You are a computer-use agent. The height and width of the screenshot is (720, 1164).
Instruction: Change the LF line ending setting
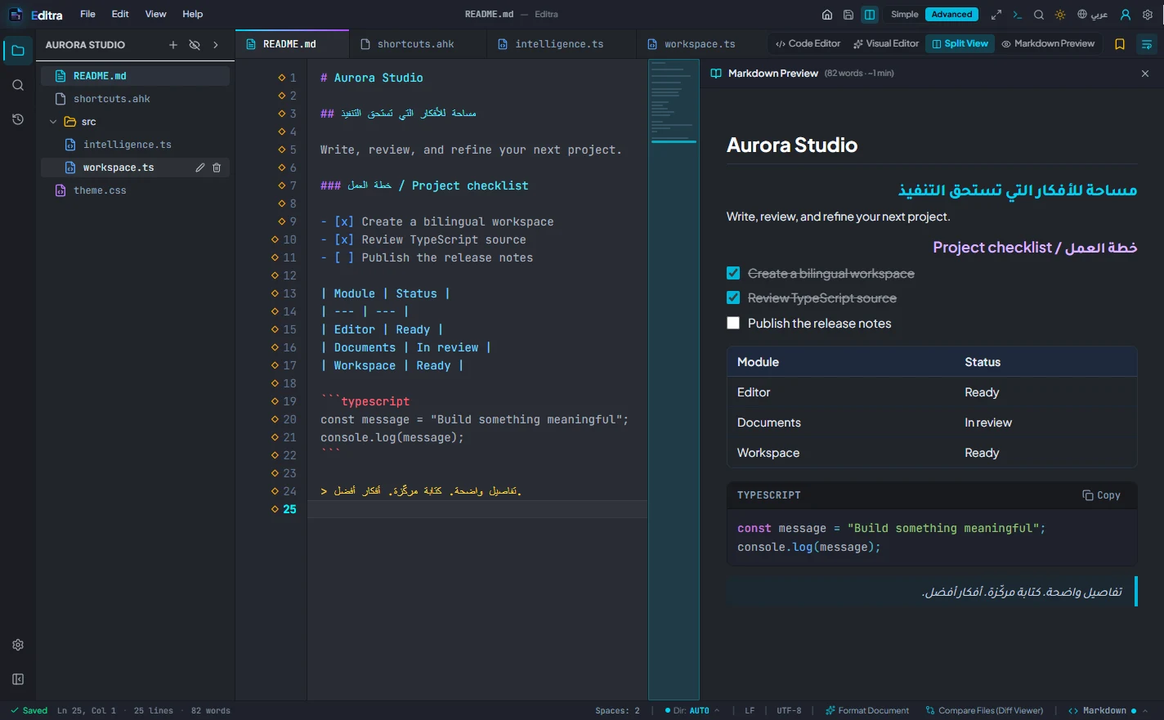pos(750,711)
